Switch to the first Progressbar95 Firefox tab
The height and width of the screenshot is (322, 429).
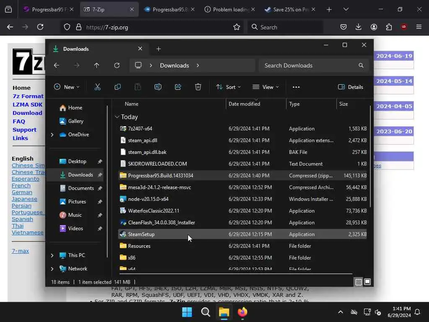point(49,9)
